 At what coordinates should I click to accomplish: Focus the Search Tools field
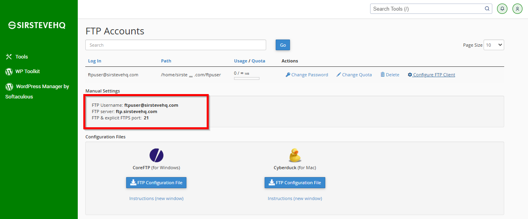pos(431,9)
